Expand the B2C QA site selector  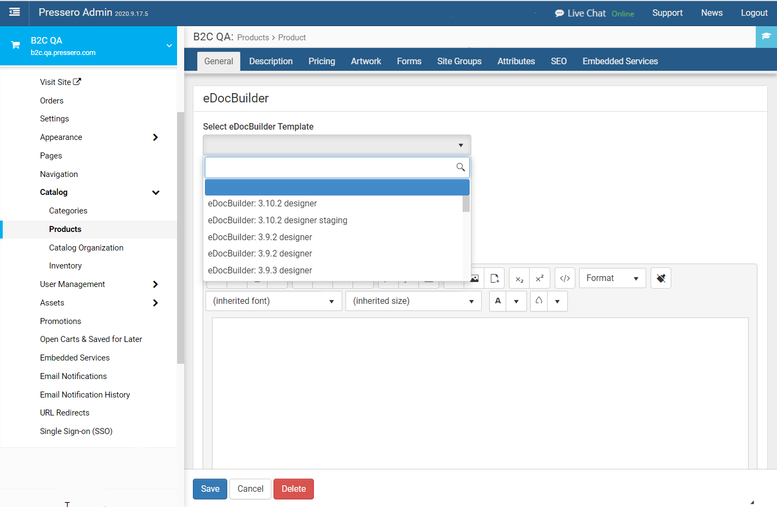169,46
